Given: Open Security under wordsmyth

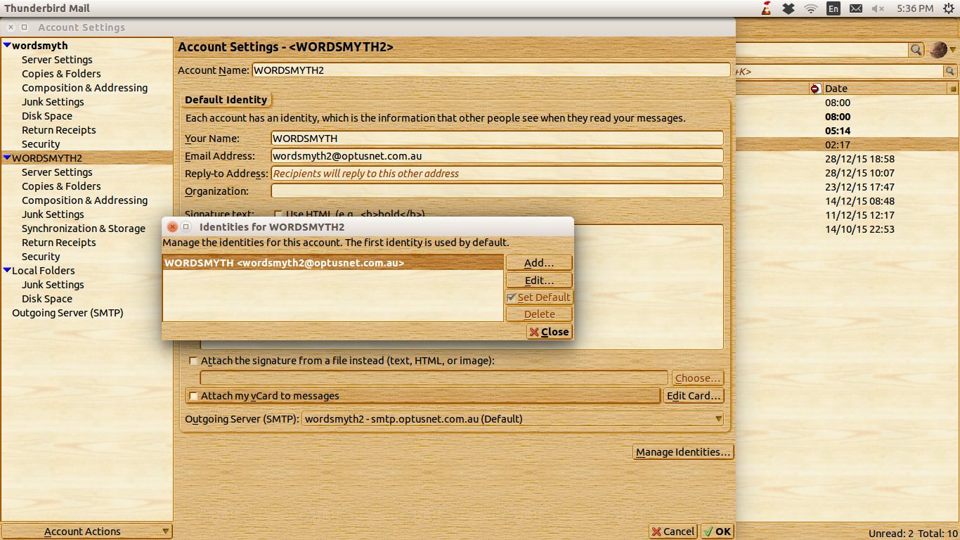Looking at the screenshot, I should [x=41, y=144].
